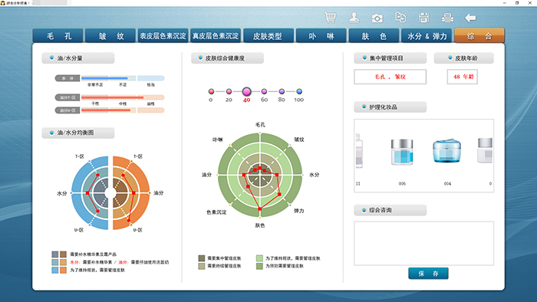Select the 40 point on health scale
Image resolution: width=537 pixels, height=302 pixels.
pos(246,91)
